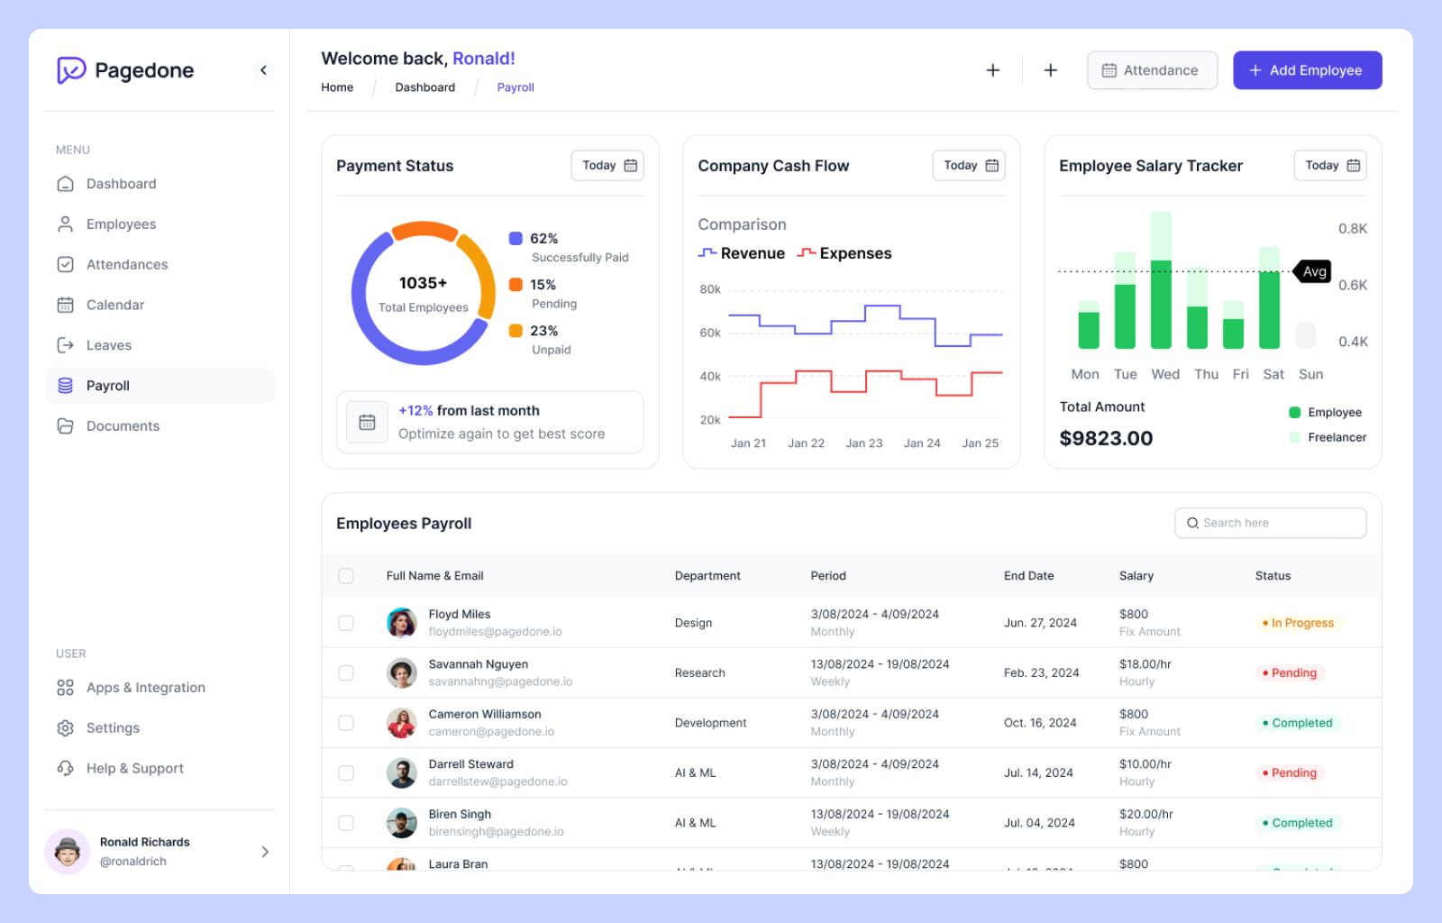Click the light Freelancer legend dot

(1295, 437)
